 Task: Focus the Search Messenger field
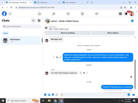pos(22,26)
